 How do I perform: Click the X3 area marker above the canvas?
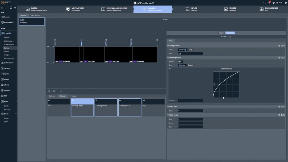pos(106,44)
